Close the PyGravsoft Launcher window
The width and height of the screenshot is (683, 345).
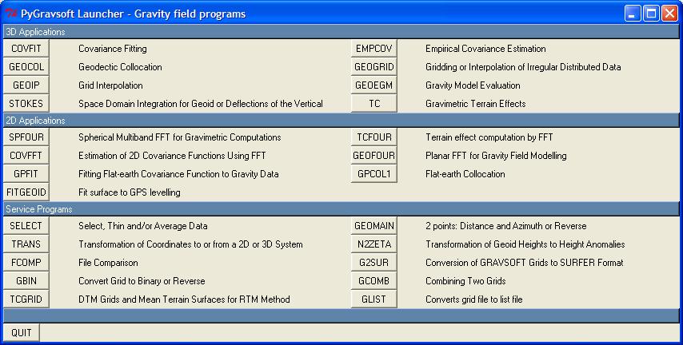669,14
